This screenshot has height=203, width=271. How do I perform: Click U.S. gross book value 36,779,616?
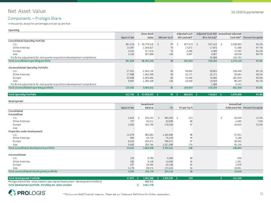pos(147,44)
